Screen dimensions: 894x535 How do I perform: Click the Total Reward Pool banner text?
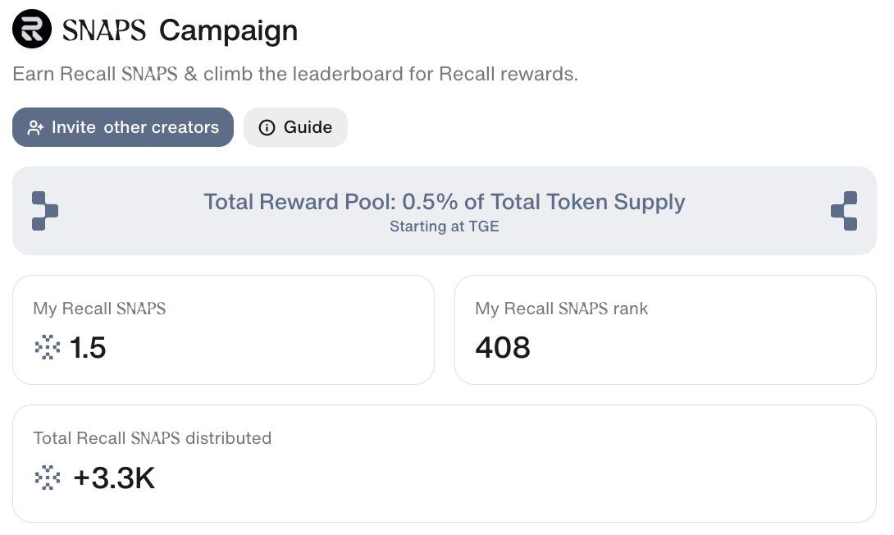click(445, 202)
